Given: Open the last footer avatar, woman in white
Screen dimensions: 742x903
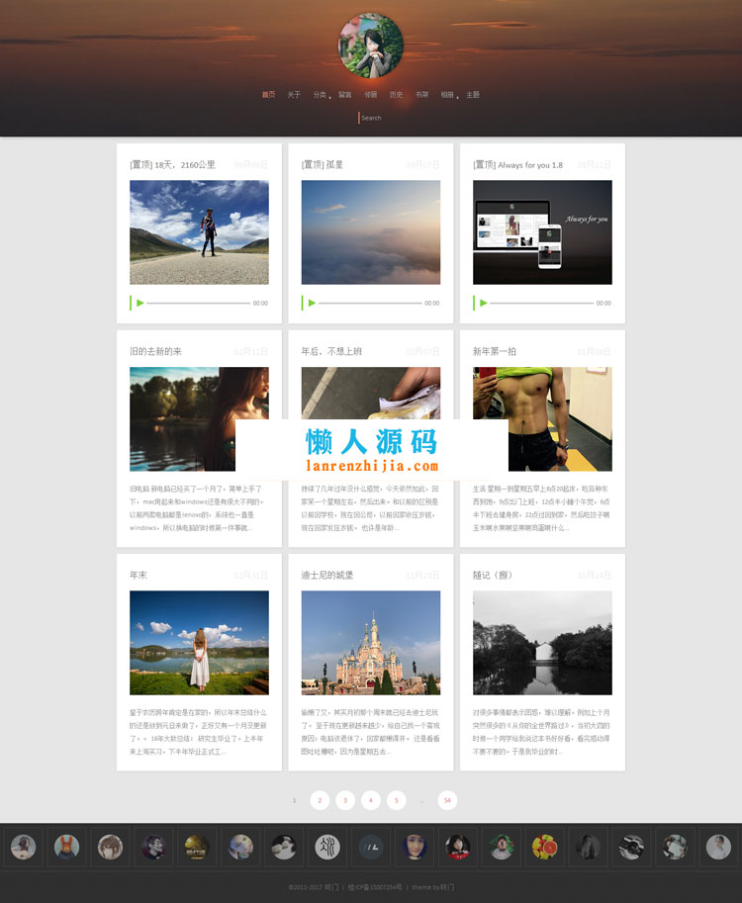Looking at the screenshot, I should pyautogui.click(x=718, y=848).
